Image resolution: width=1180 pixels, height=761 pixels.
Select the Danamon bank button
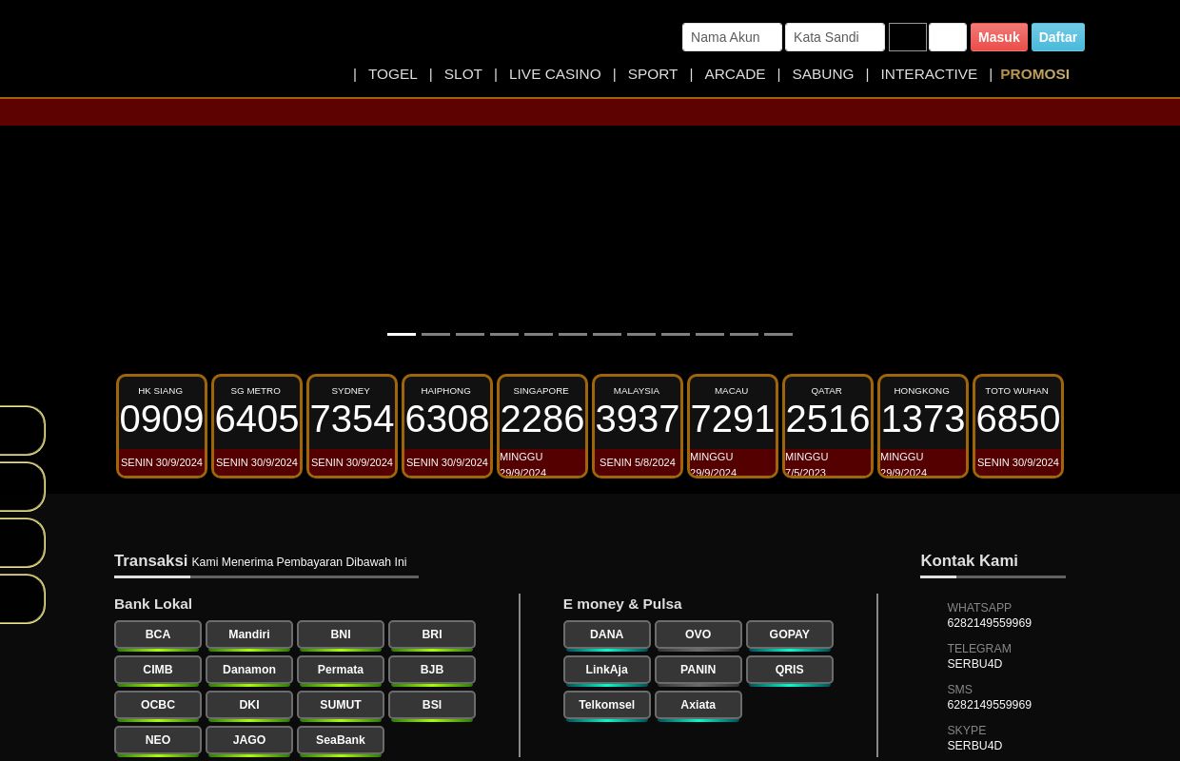pyautogui.click(x=249, y=670)
